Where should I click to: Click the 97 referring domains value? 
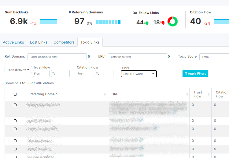(x=79, y=21)
